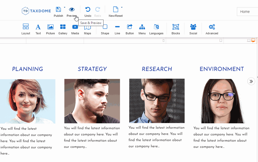Open the Social elements tool
Image resolution: width=258 pixels, height=162 pixels.
[193, 29]
